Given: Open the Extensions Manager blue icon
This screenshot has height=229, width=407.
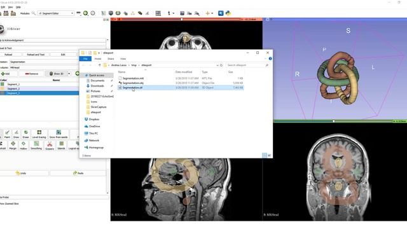Looking at the screenshot, I should (221, 13).
